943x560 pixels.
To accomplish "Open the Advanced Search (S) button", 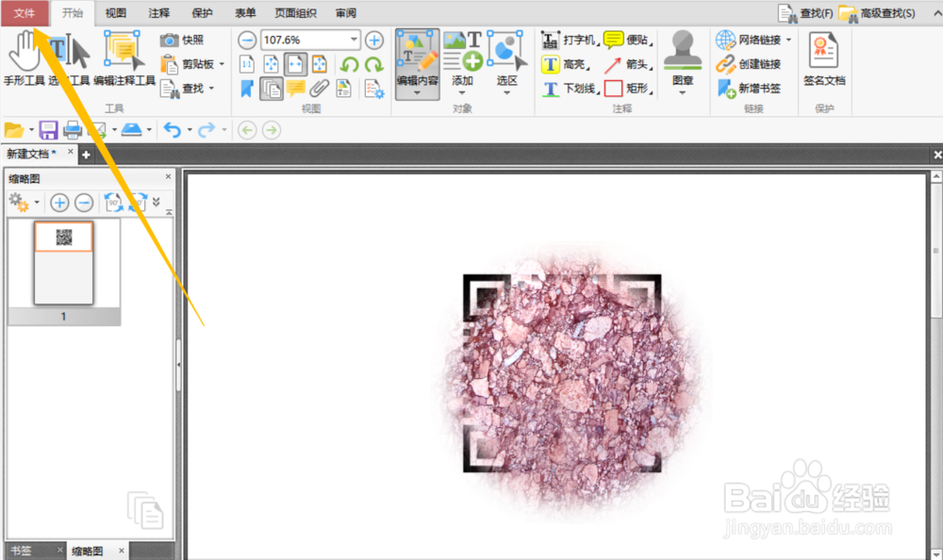I will 877,13.
